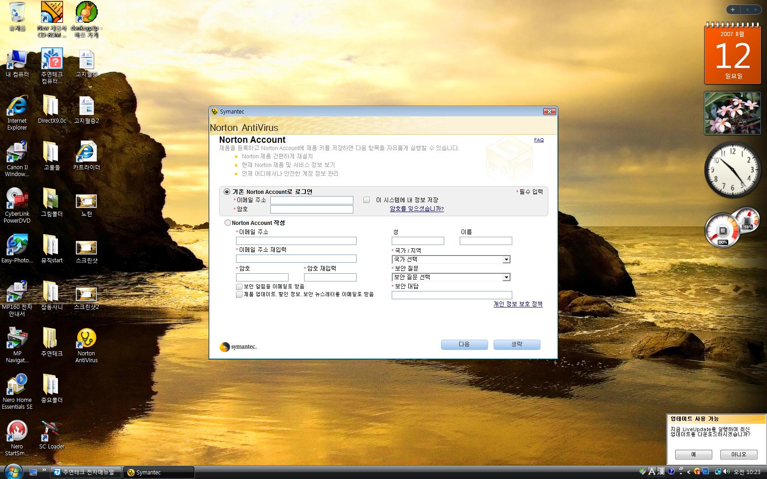Open the DirectX9.0c folder
The image size is (767, 479).
52,107
